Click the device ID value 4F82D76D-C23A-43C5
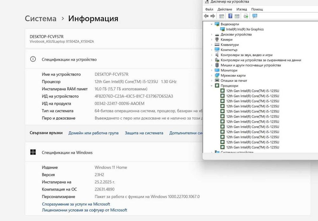Viewport: 318px width, 221px height. click(x=134, y=96)
